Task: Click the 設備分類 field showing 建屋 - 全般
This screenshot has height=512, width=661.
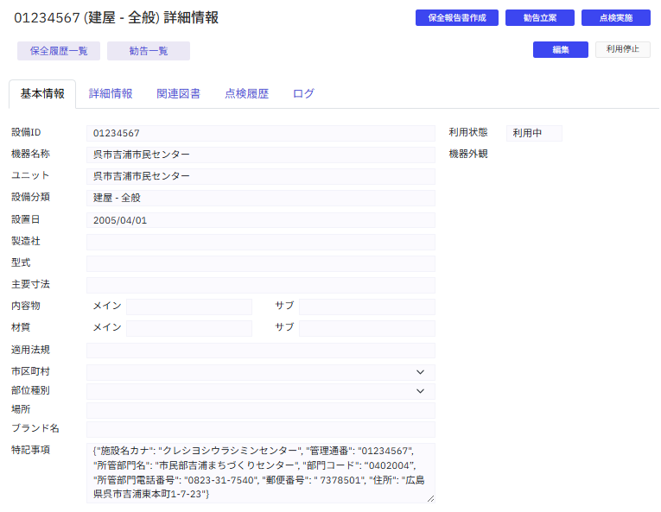Action: tap(261, 198)
